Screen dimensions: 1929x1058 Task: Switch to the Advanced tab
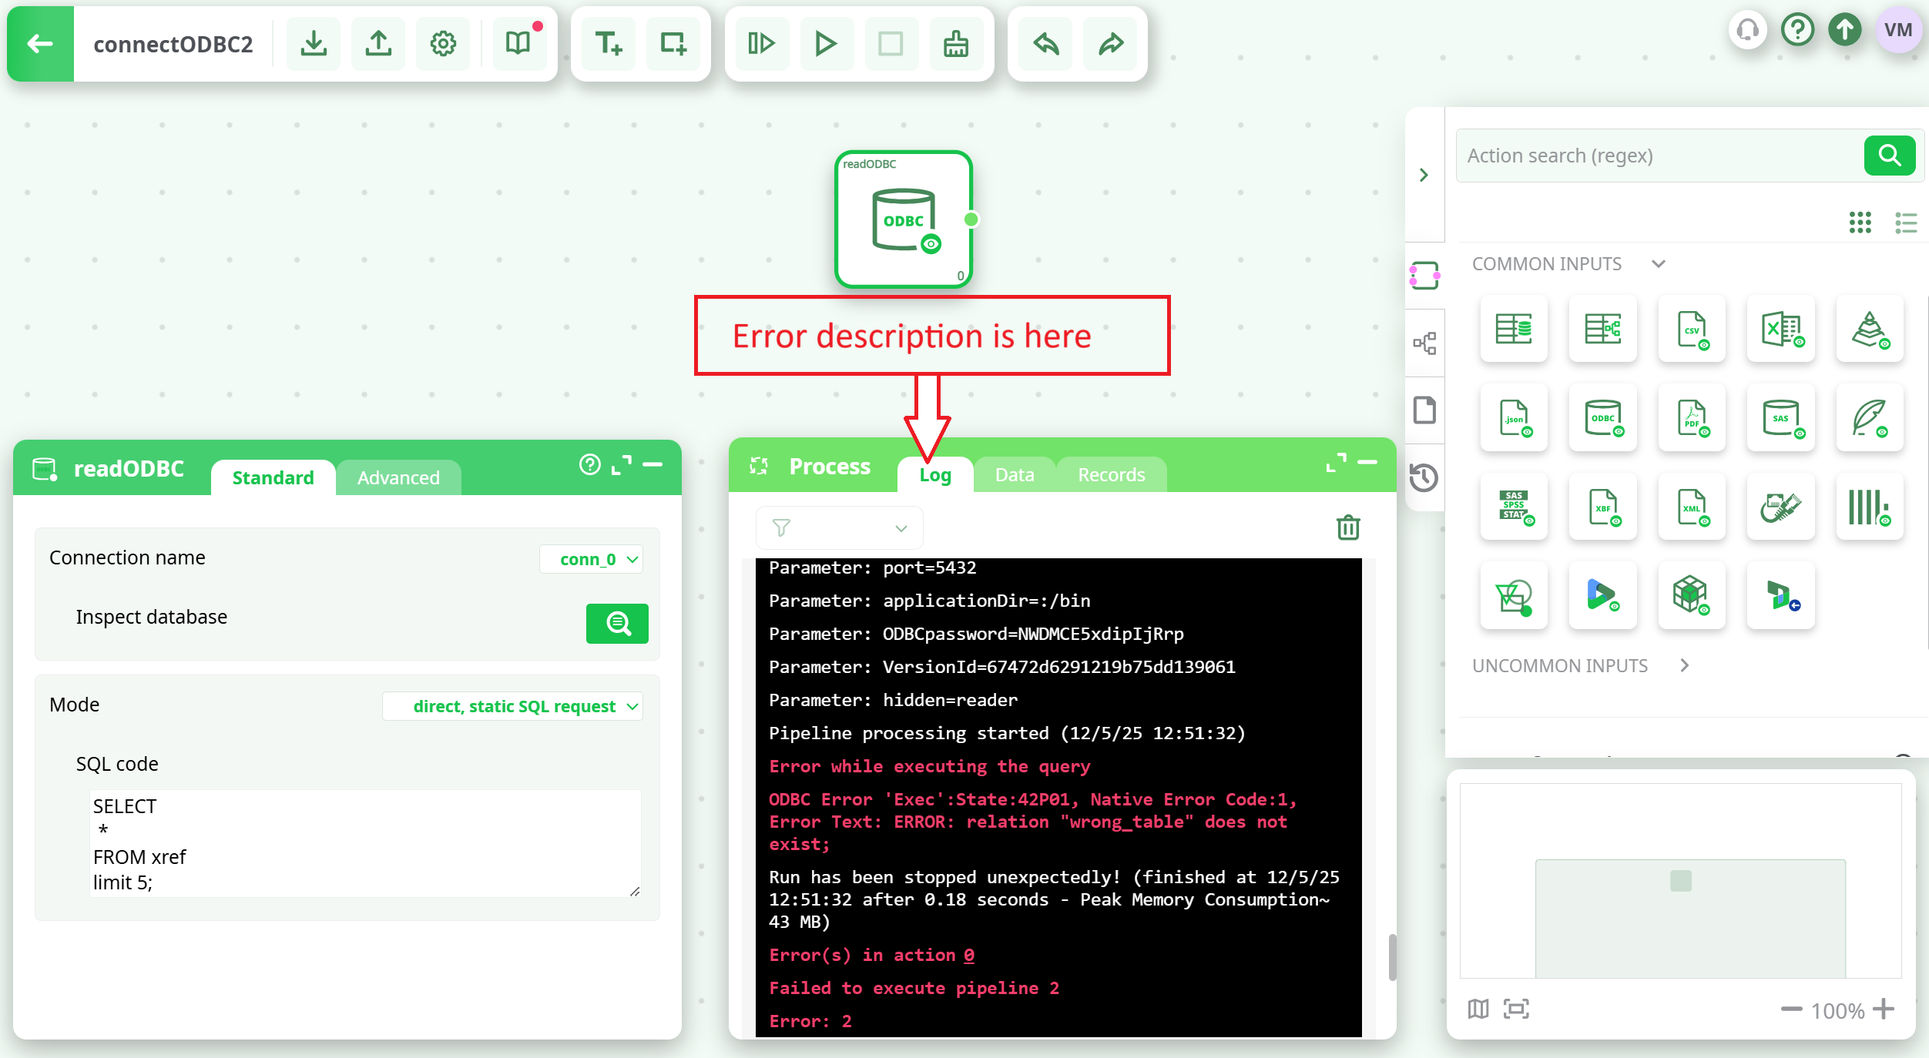398,477
